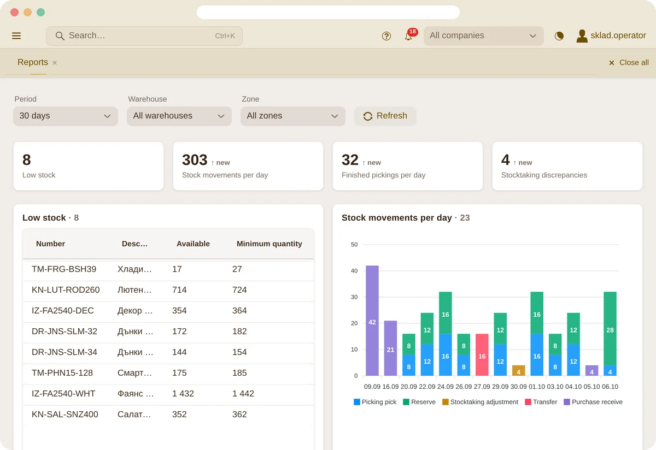Click the 06.10 green Reserve segment 28
The height and width of the screenshot is (450, 656).
pyautogui.click(x=610, y=328)
